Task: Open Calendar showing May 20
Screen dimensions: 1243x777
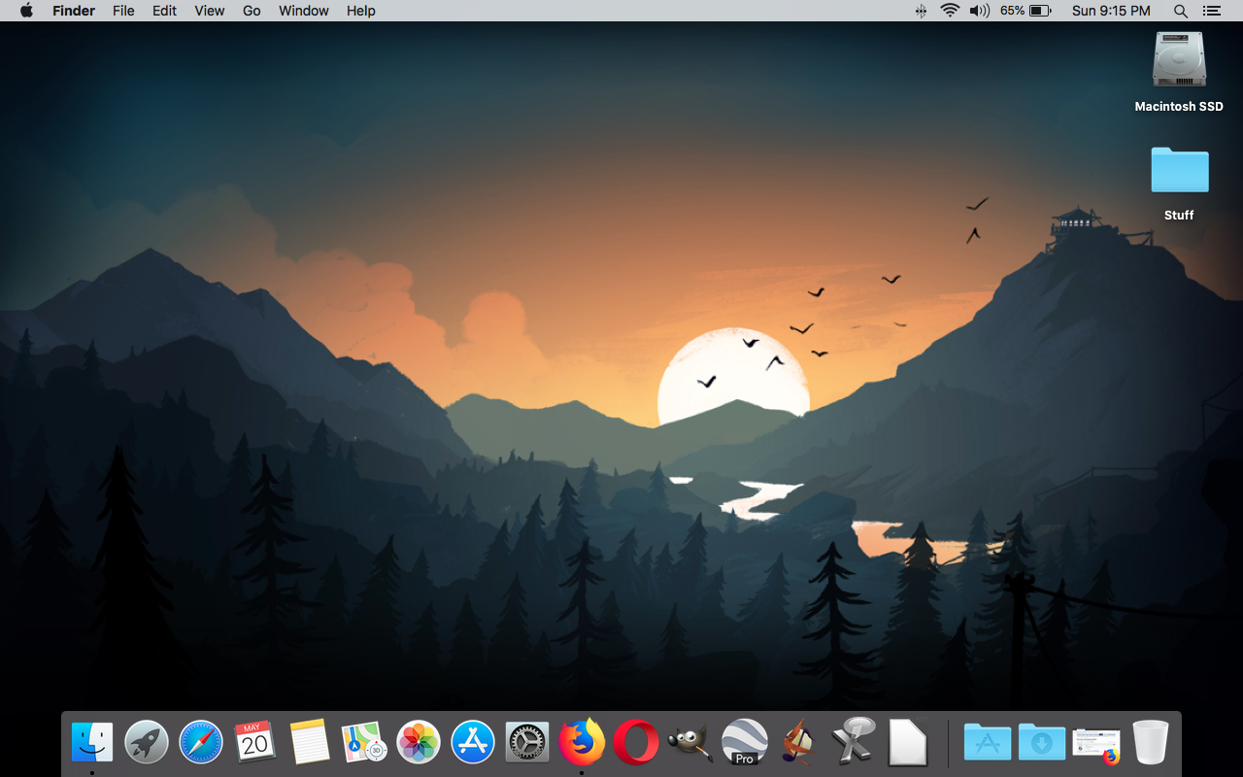Action: coord(255,743)
